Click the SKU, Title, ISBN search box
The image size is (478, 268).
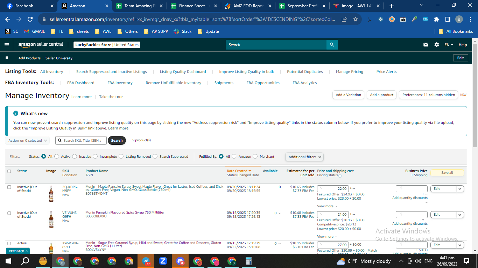[x=82, y=141]
